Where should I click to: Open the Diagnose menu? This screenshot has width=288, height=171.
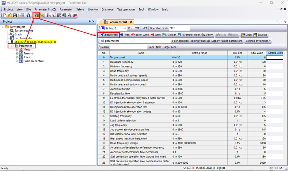pos(108,9)
